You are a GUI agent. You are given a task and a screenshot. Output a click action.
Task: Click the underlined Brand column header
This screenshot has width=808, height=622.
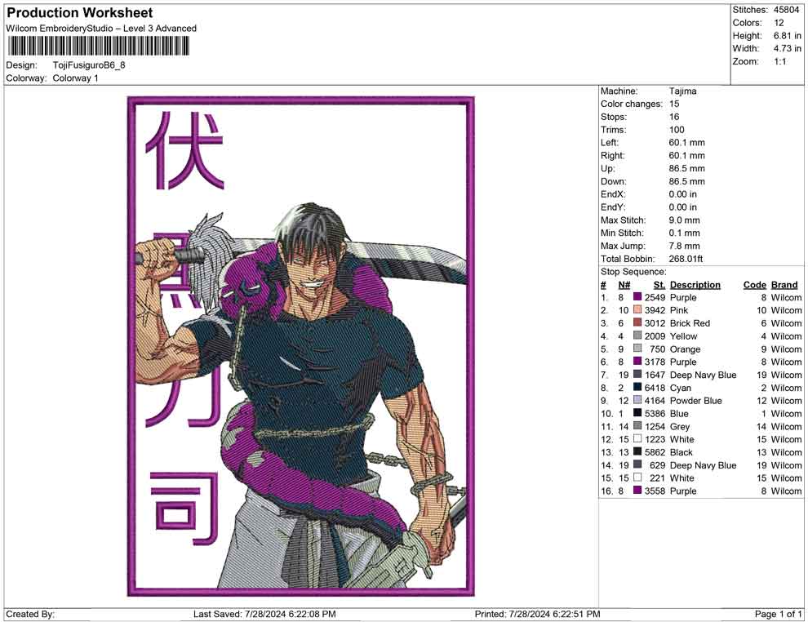(x=784, y=285)
